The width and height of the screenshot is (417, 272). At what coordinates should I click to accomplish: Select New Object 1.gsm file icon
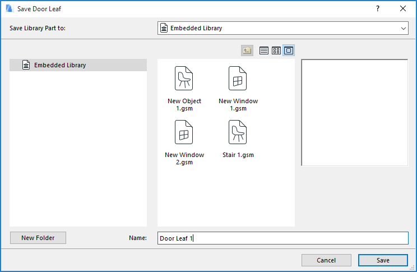pyautogui.click(x=184, y=79)
